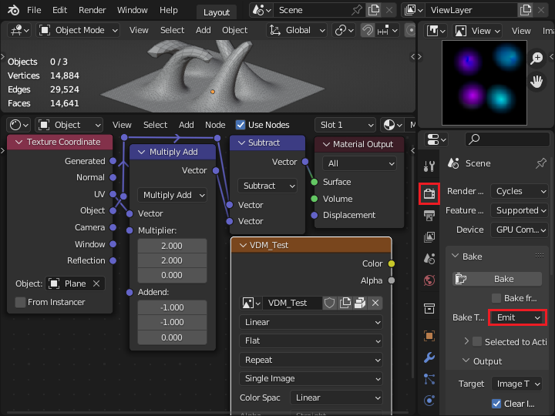Open Repeat extension dropdown

point(311,360)
